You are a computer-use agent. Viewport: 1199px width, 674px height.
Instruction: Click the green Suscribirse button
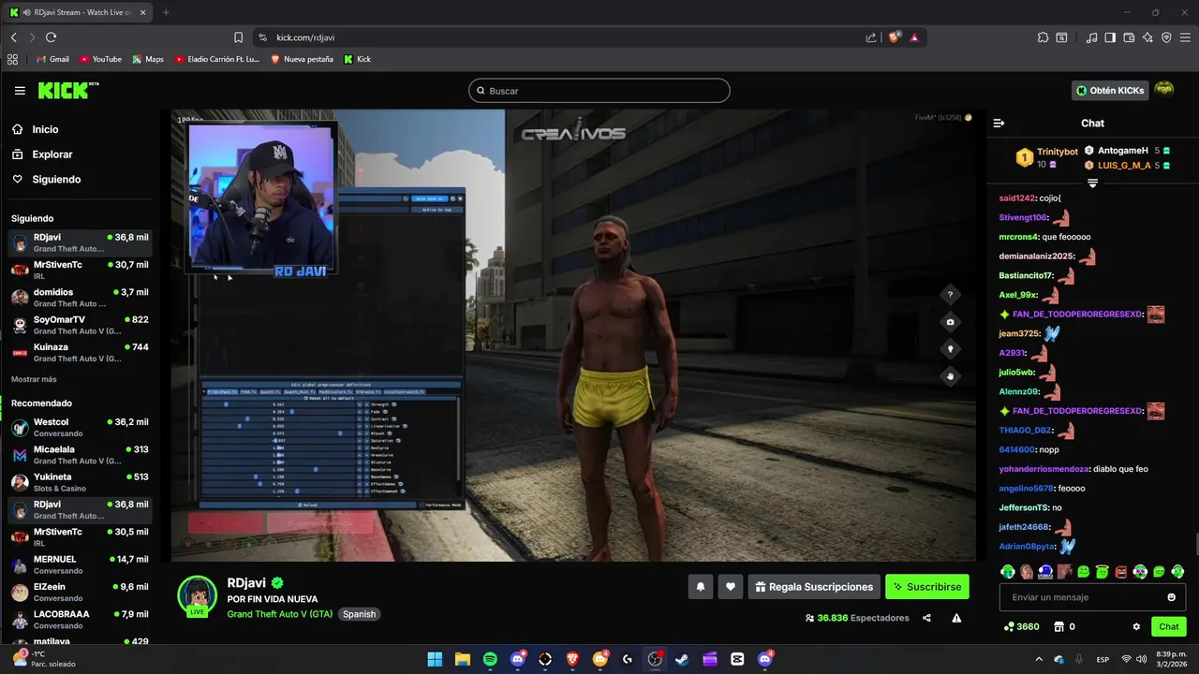click(927, 587)
